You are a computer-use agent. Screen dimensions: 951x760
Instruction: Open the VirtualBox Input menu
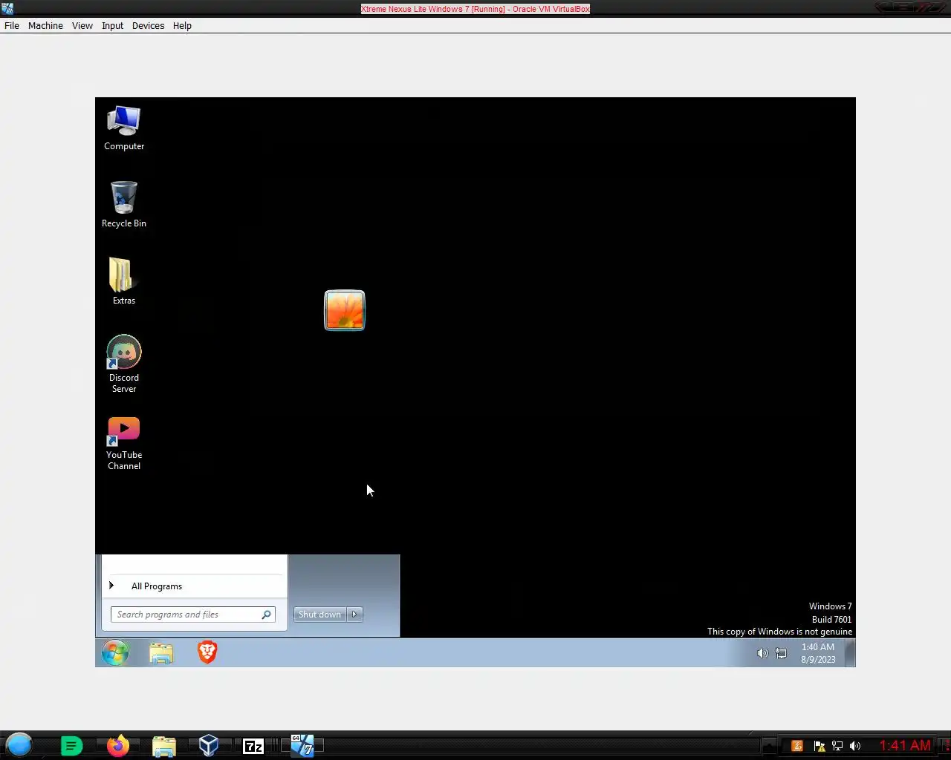[x=113, y=25]
